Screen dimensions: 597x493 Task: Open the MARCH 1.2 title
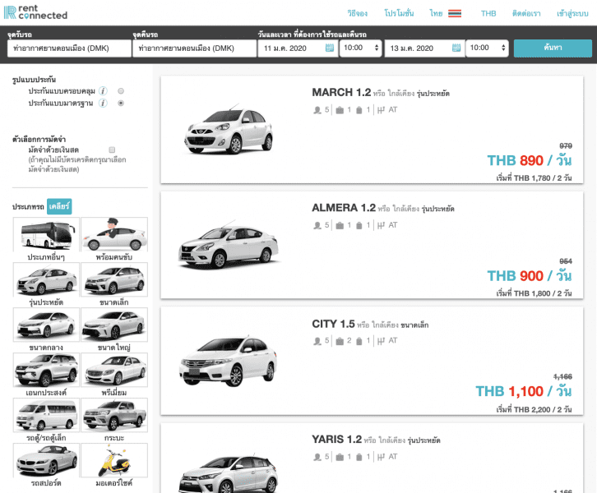(341, 92)
